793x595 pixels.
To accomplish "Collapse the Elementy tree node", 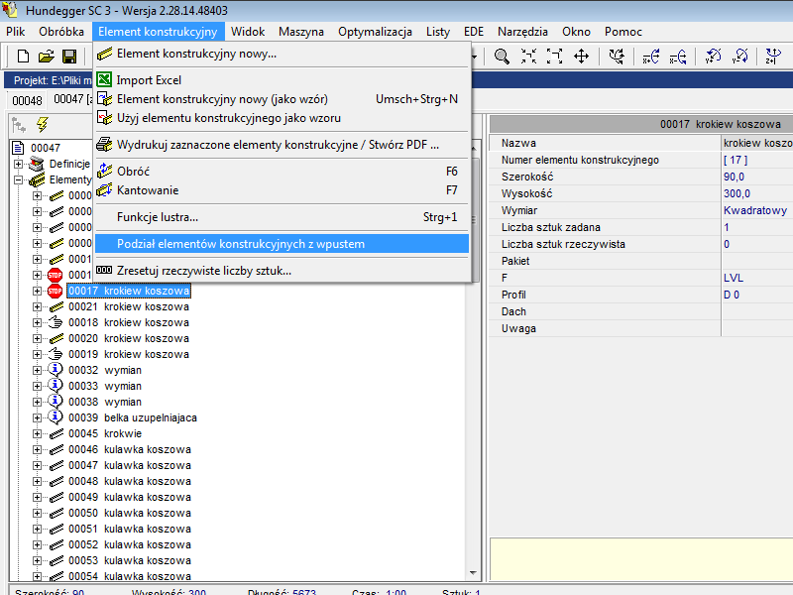I will [18, 179].
